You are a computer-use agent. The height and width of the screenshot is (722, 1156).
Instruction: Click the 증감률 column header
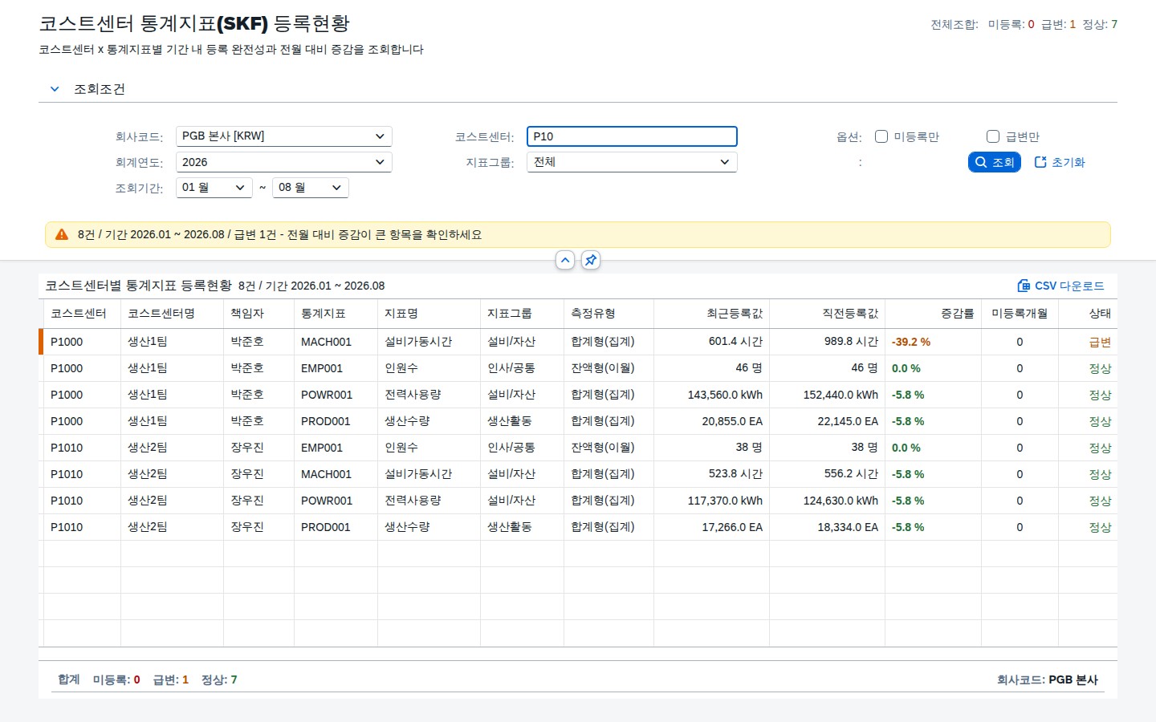(933, 314)
